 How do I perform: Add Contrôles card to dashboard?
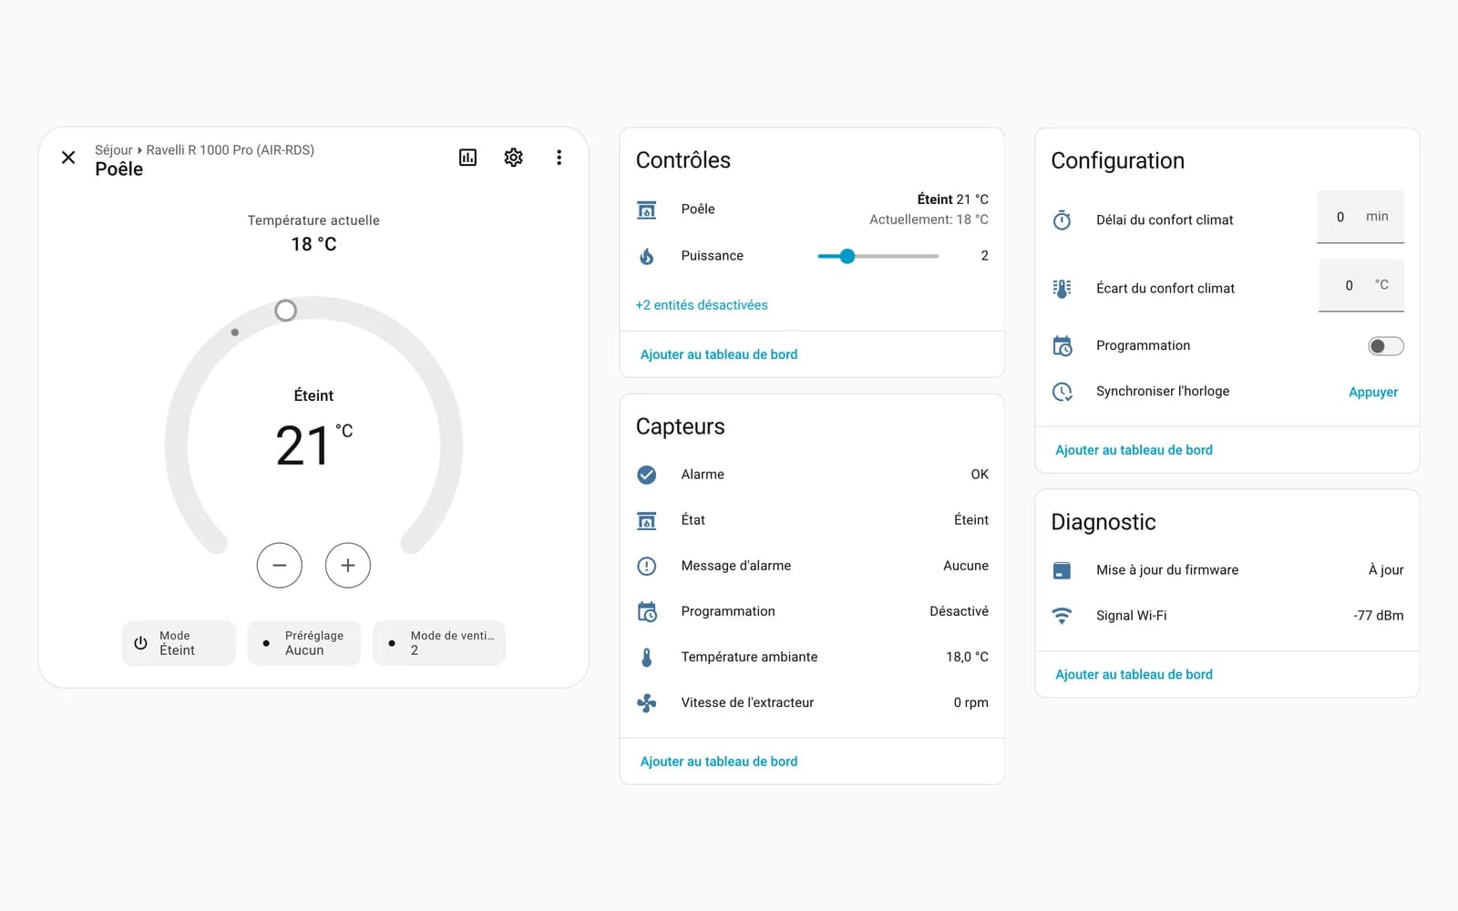[x=719, y=354]
